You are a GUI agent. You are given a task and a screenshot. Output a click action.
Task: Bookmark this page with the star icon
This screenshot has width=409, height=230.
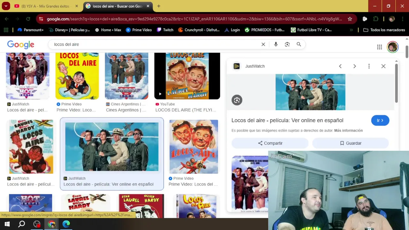[350, 19]
